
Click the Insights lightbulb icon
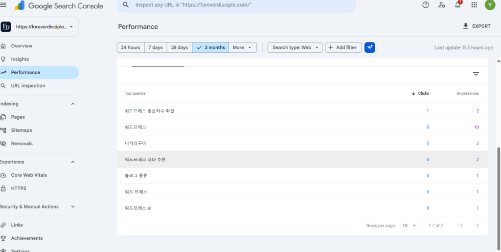point(3,59)
